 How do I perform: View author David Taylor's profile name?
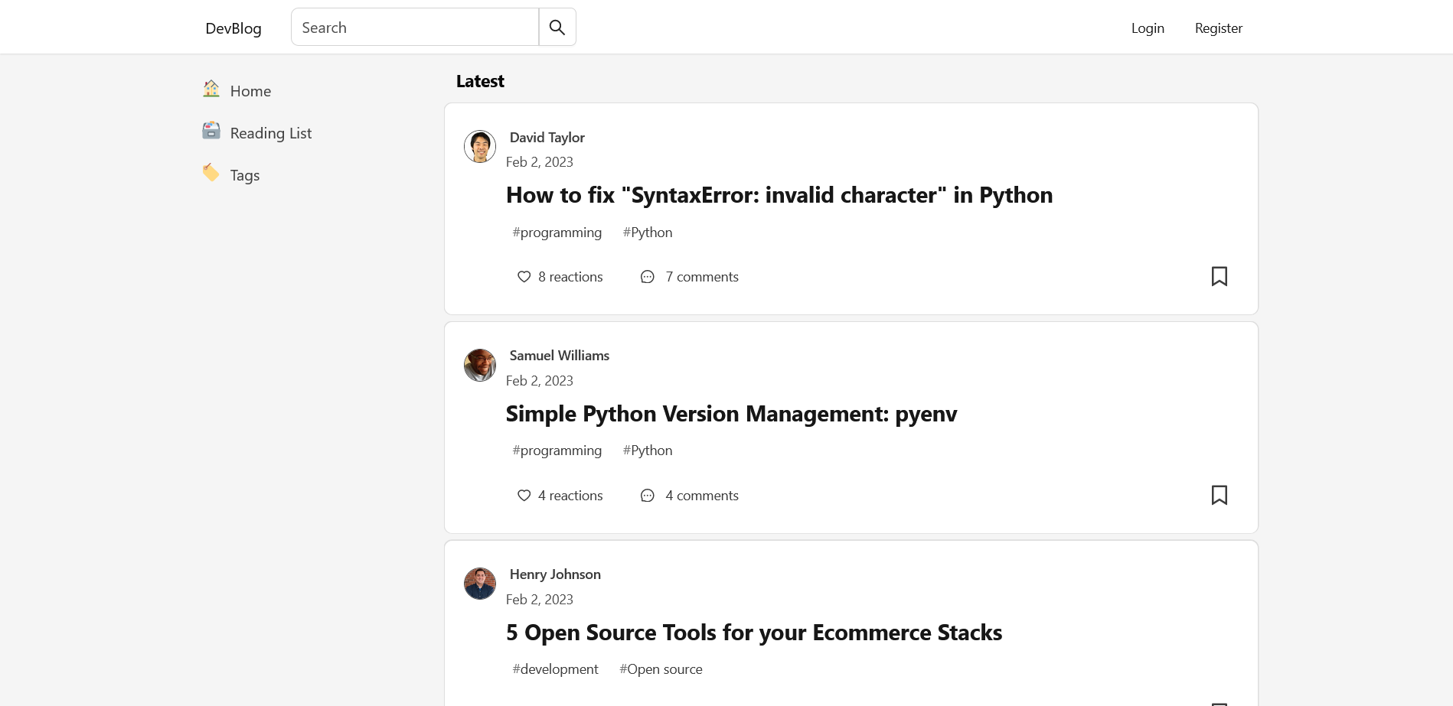[x=547, y=138]
